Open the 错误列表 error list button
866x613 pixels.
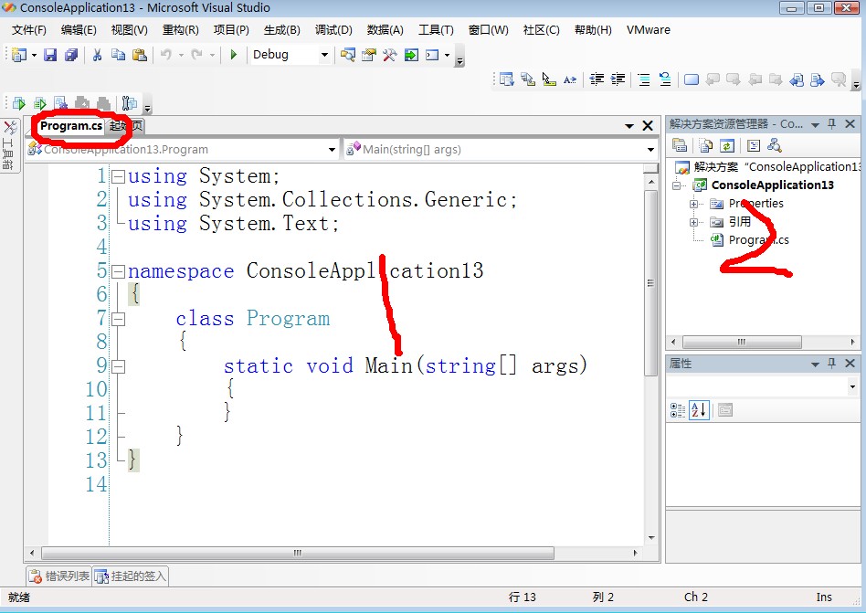coord(60,576)
